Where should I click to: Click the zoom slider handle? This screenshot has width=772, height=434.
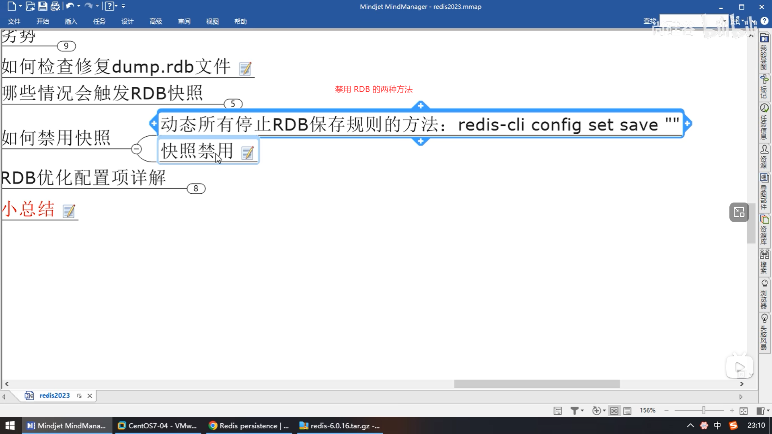click(703, 410)
